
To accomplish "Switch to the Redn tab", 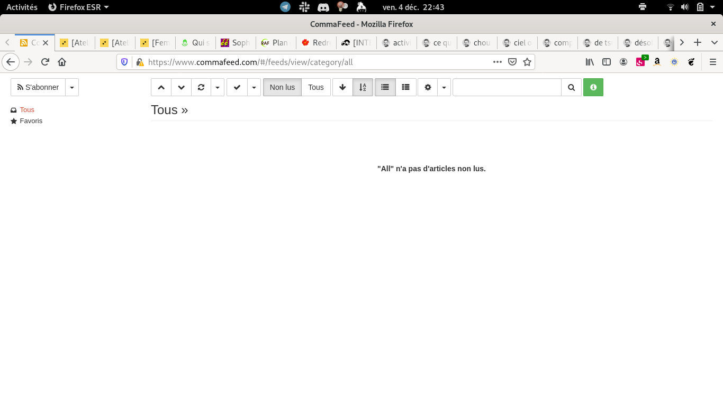I will 316,43.
